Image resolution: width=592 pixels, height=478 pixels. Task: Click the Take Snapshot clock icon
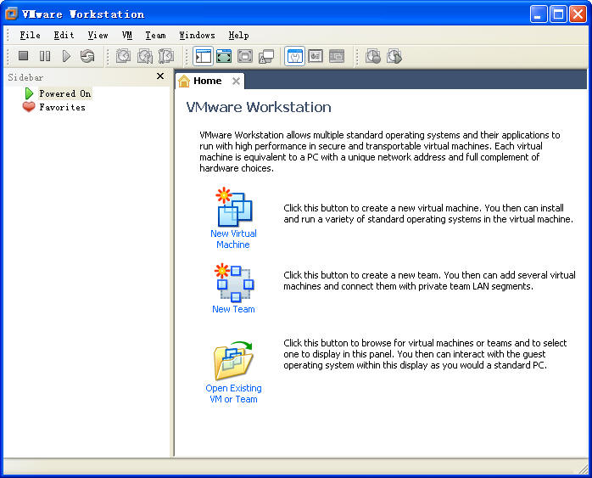123,56
